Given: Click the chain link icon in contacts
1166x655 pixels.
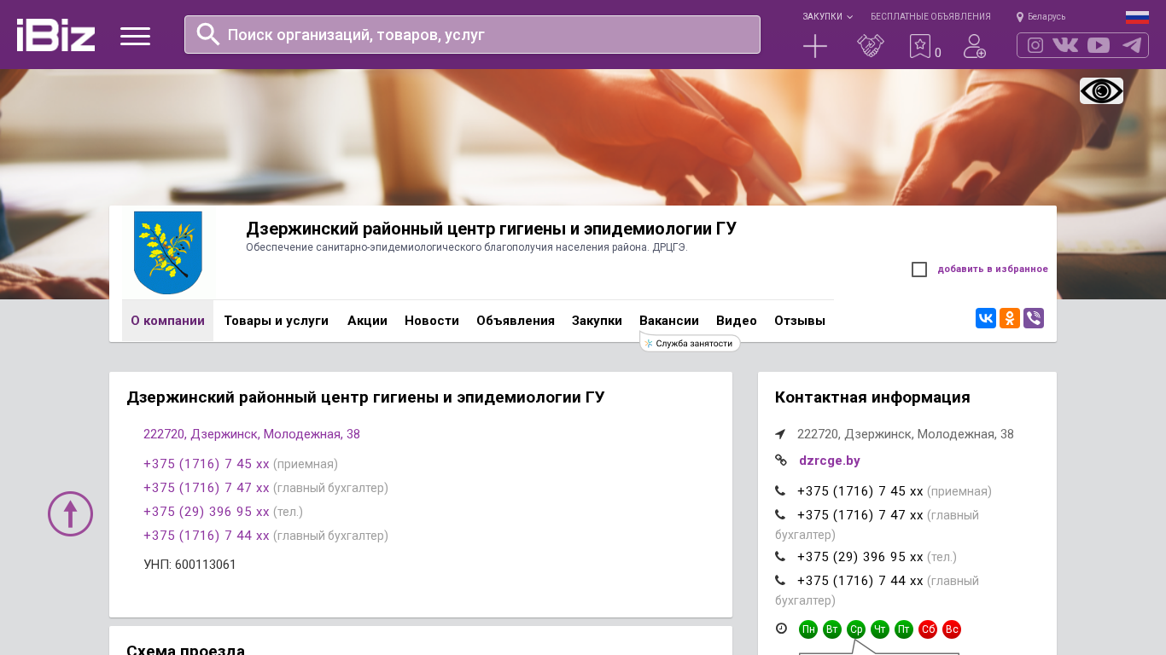Looking at the screenshot, I should tap(781, 461).
